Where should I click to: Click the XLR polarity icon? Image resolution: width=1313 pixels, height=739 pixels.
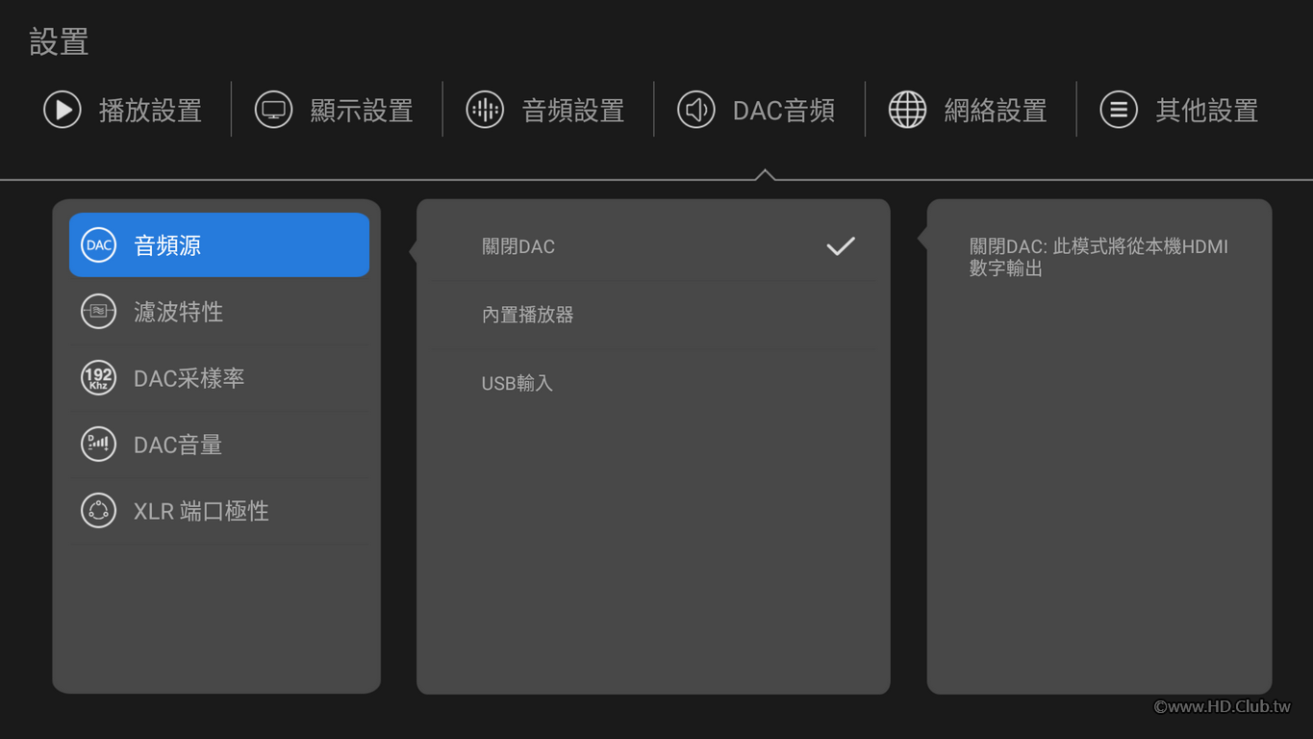pos(99,510)
